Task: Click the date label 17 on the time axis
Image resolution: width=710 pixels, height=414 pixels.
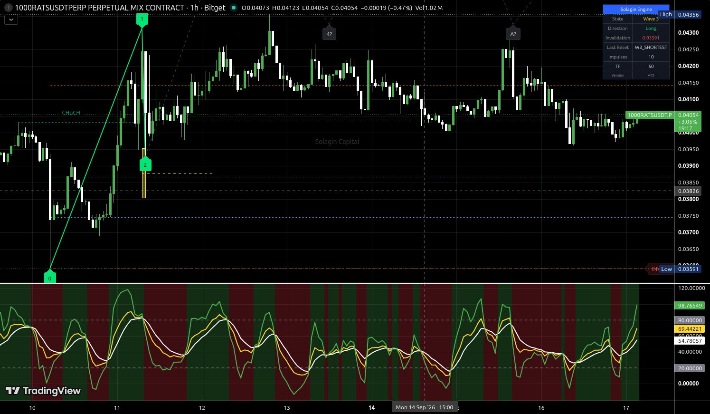Action: point(626,408)
